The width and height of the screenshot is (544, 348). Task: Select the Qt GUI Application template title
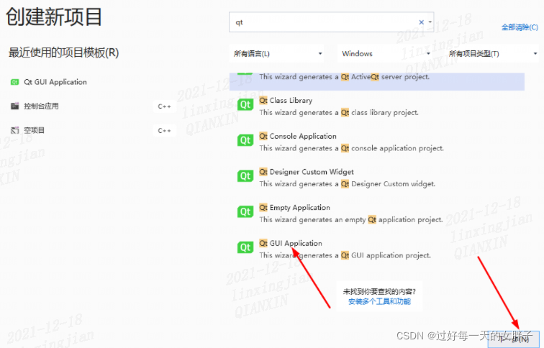pyautogui.click(x=291, y=243)
